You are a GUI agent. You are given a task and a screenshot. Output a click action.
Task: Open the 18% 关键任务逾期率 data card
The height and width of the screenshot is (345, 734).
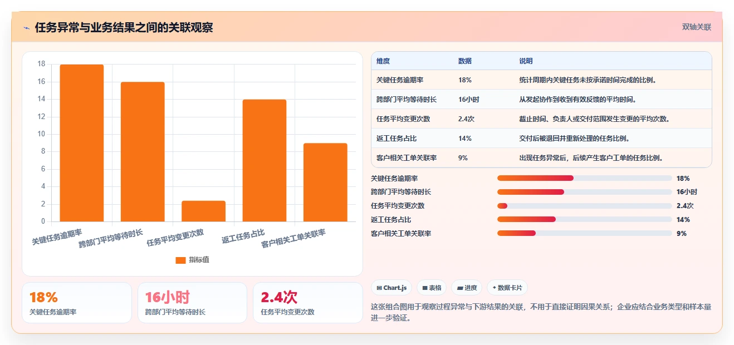tap(77, 303)
